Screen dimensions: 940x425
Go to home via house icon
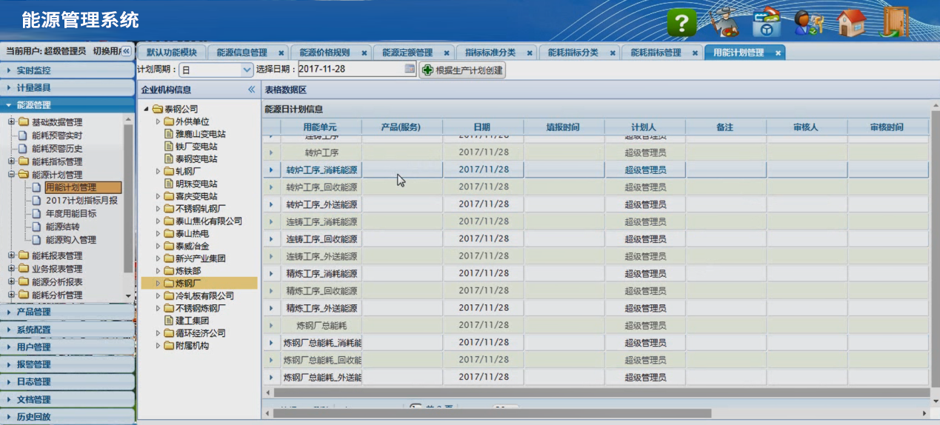coord(851,23)
